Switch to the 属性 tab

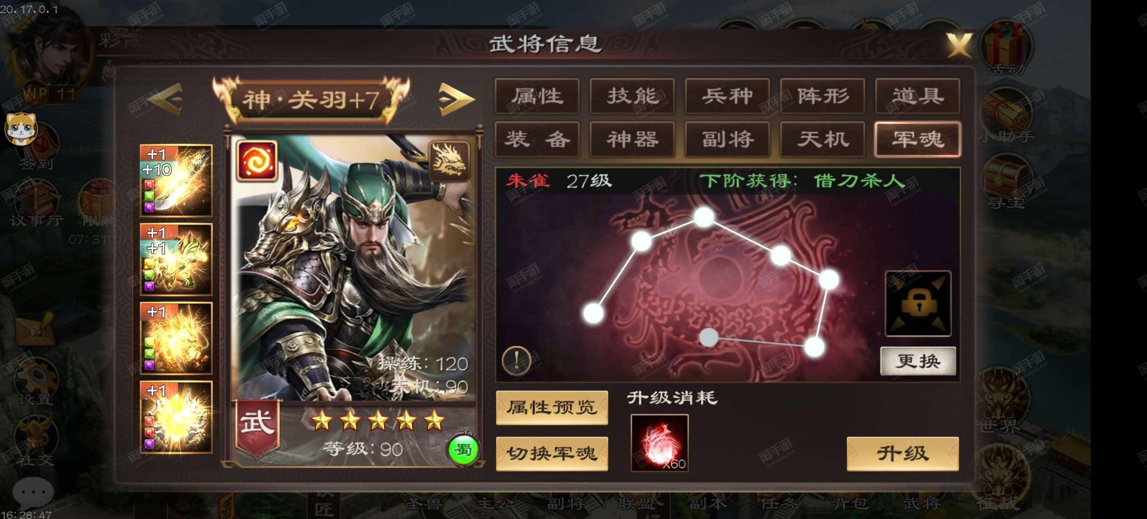click(537, 96)
